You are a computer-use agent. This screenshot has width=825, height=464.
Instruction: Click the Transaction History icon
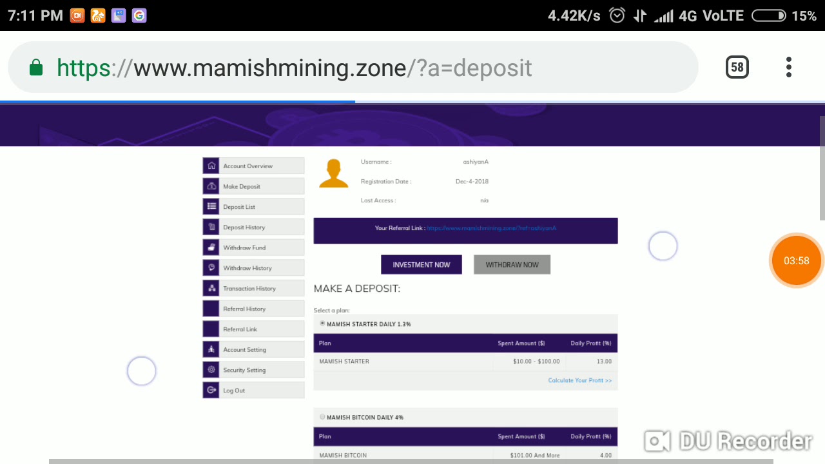tap(211, 288)
